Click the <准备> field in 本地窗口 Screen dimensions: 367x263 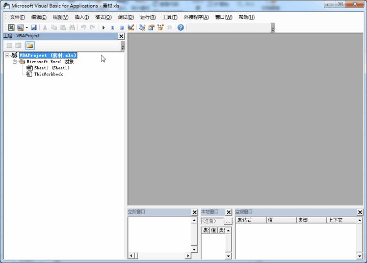(212, 221)
